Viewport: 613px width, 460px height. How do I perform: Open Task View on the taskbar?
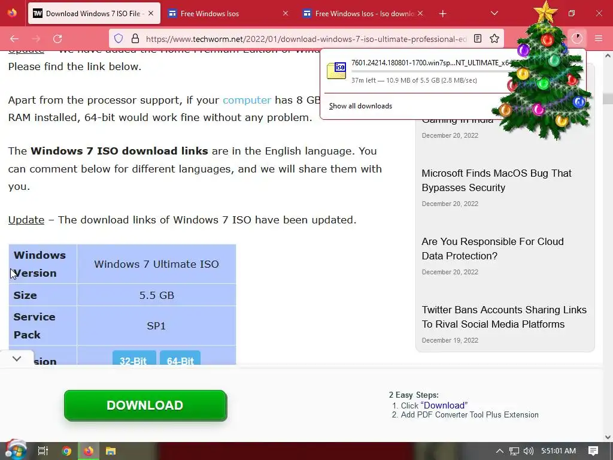(x=43, y=451)
